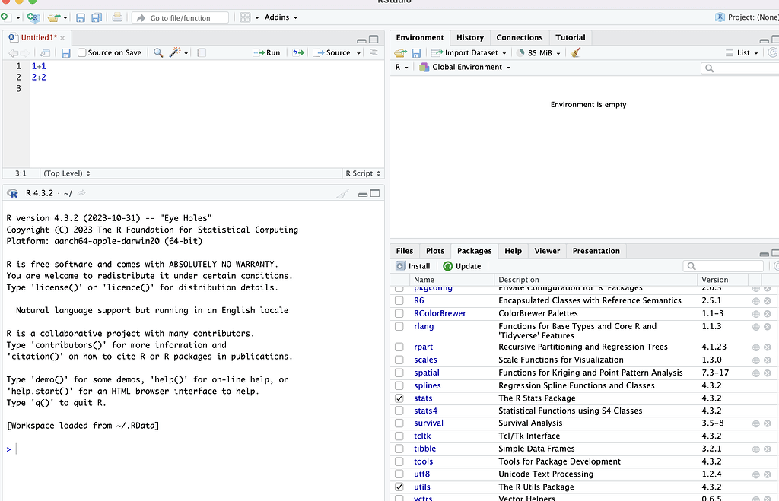Screen dimensions: 779x501
Task: Open the Global Environment dropdown
Action: pyautogui.click(x=465, y=67)
